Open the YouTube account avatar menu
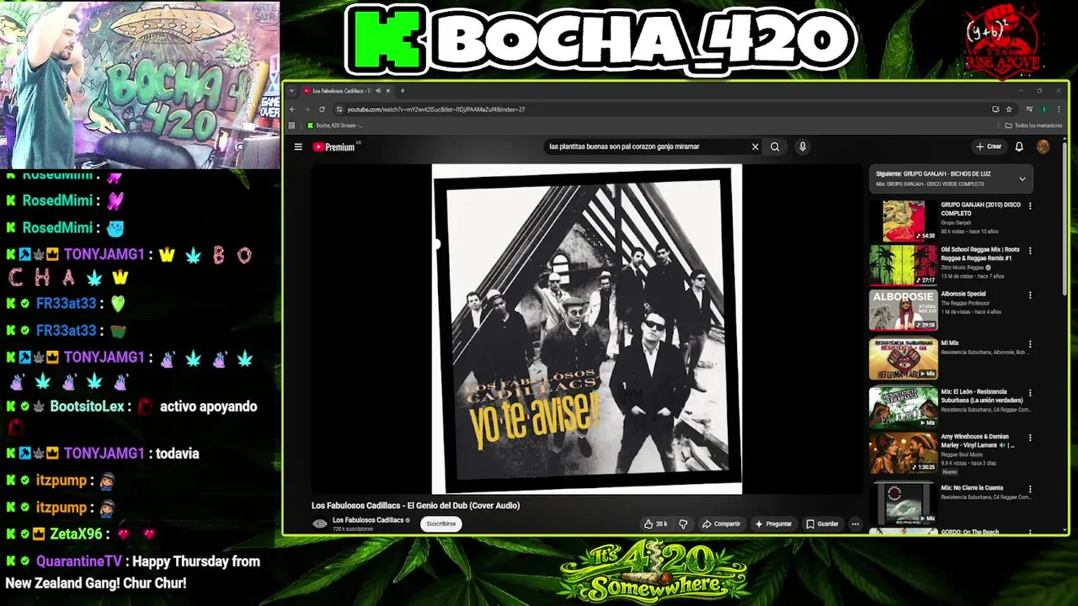 tap(1043, 146)
